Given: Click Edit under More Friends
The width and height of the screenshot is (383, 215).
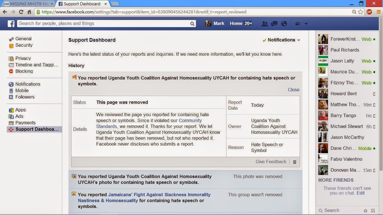Looking at the screenshot, I should [x=361, y=193].
